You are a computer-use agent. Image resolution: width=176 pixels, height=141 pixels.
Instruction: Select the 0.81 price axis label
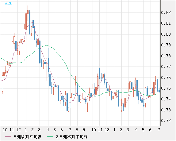(x=166, y=23)
